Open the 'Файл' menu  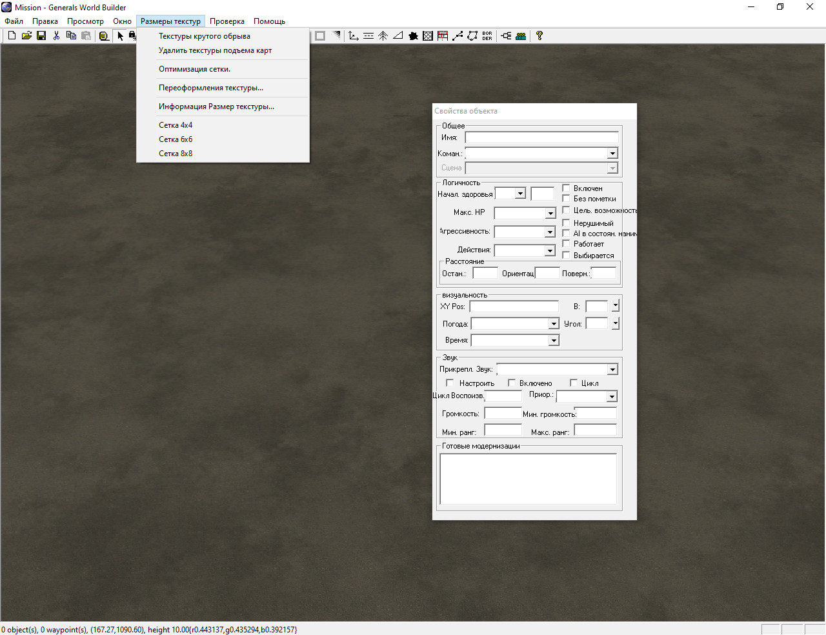pyautogui.click(x=14, y=21)
